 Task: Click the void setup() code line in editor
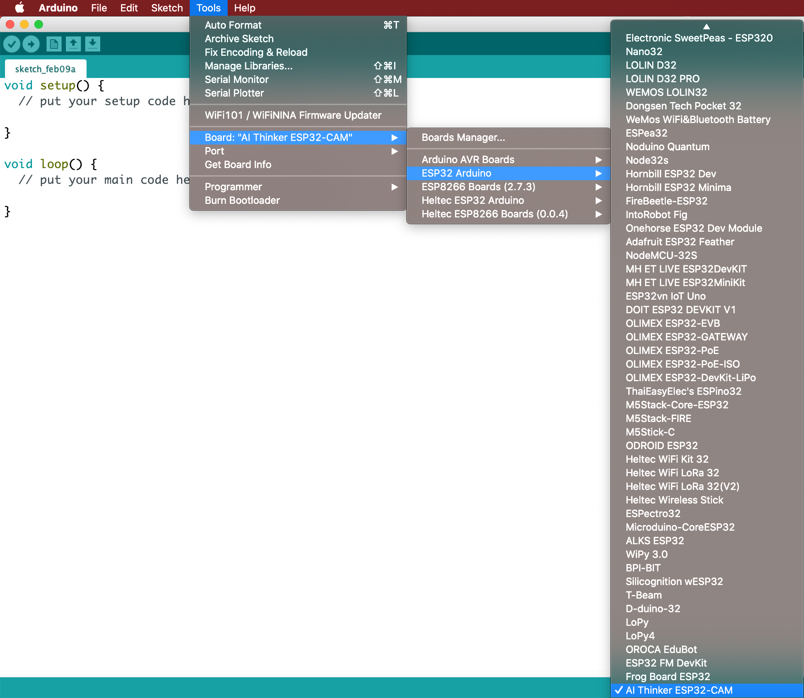54,85
